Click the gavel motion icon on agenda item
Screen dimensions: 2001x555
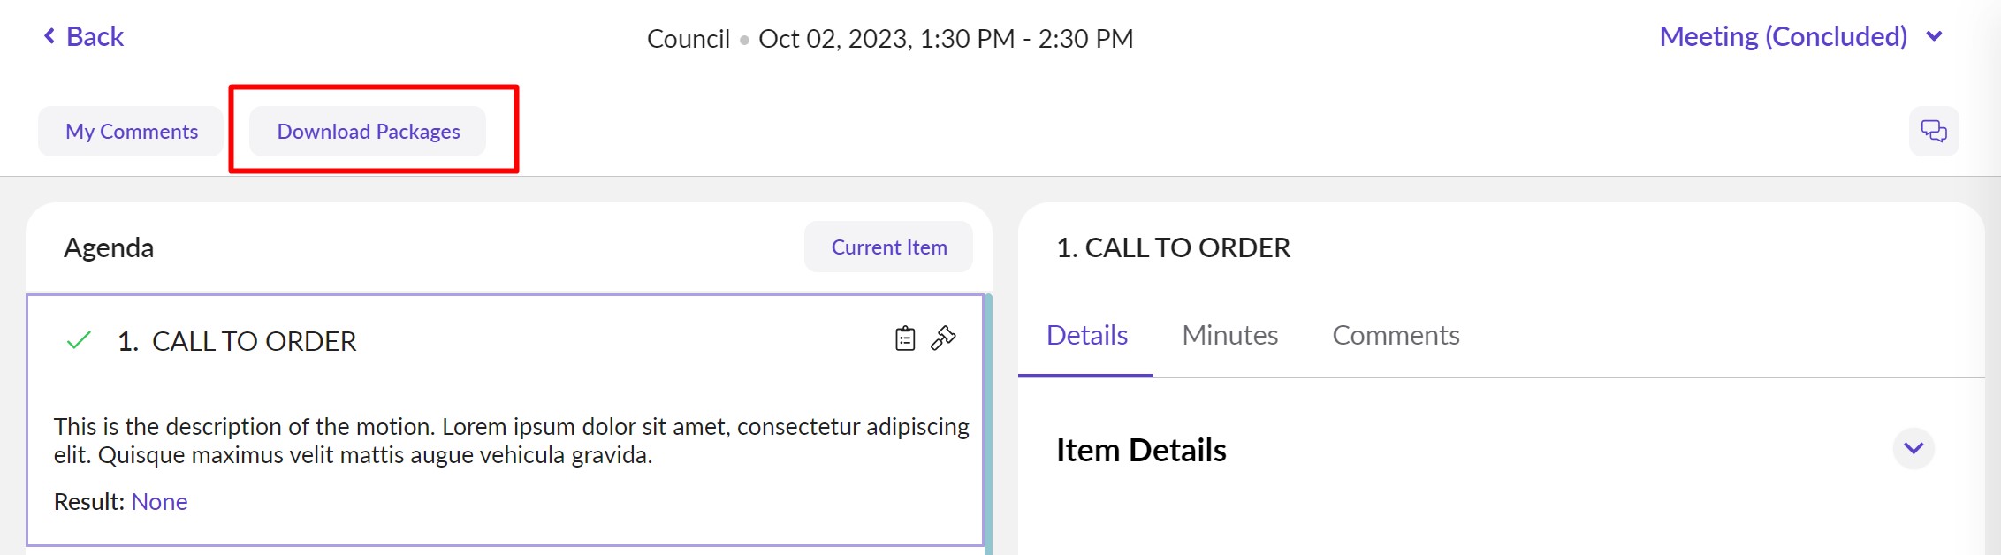coord(944,338)
